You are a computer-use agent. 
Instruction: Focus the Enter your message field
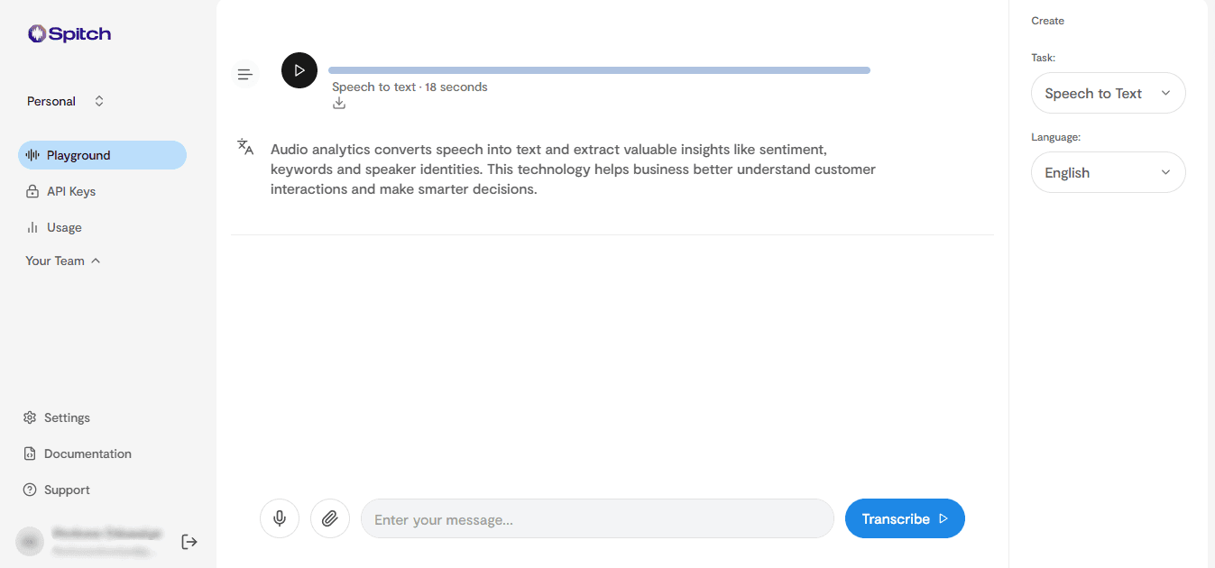597,518
